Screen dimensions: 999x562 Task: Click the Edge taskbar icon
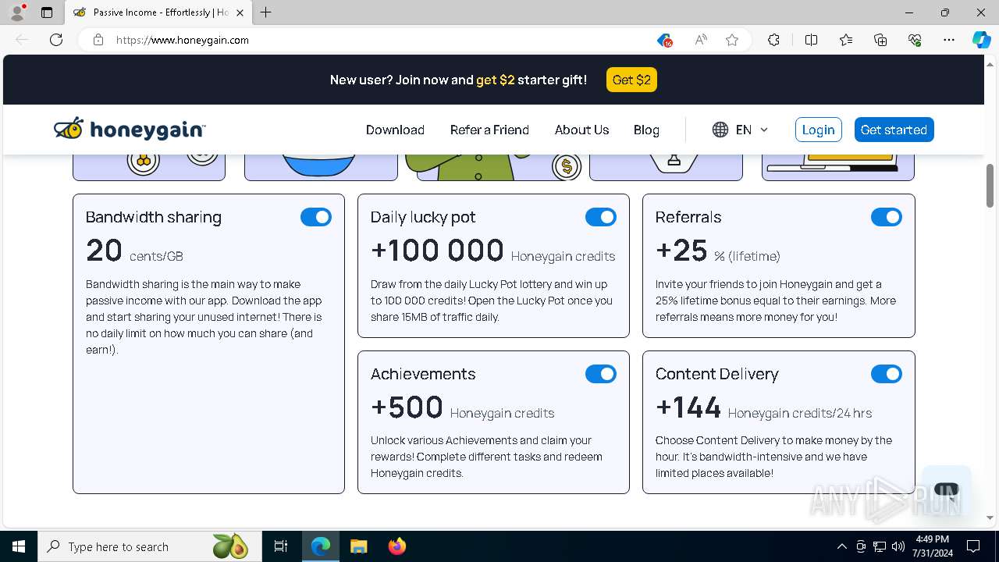tap(321, 546)
